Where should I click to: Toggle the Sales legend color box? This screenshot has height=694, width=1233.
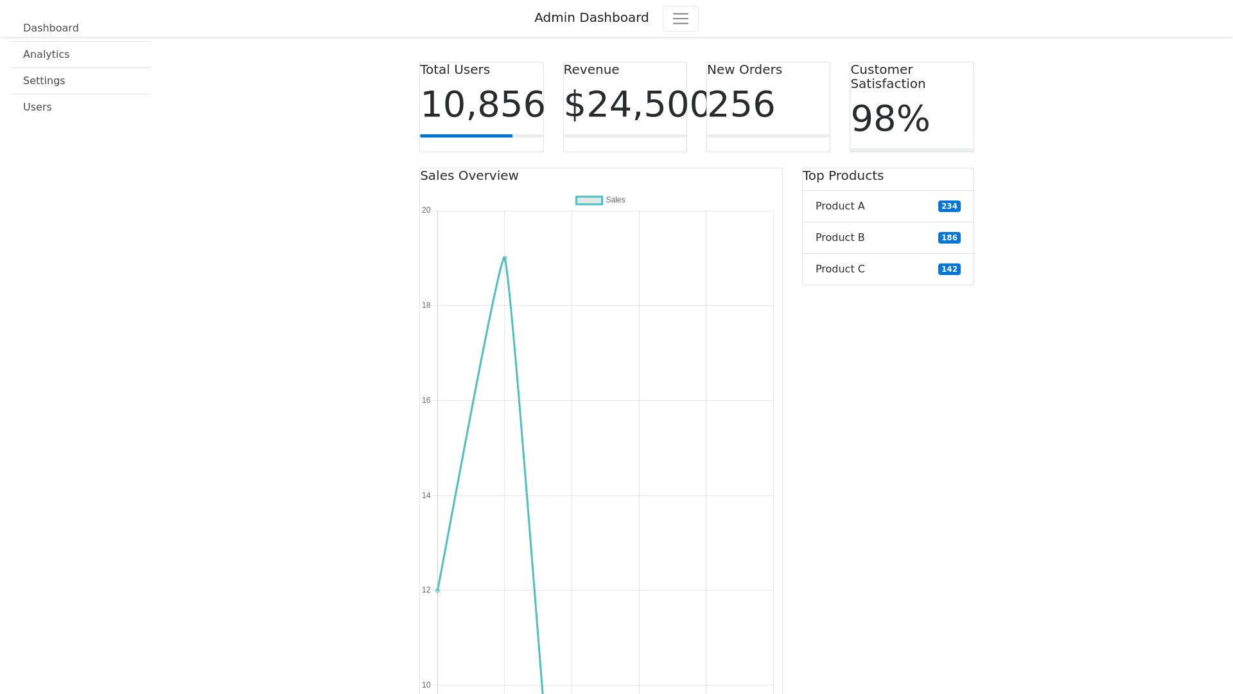[x=589, y=200]
